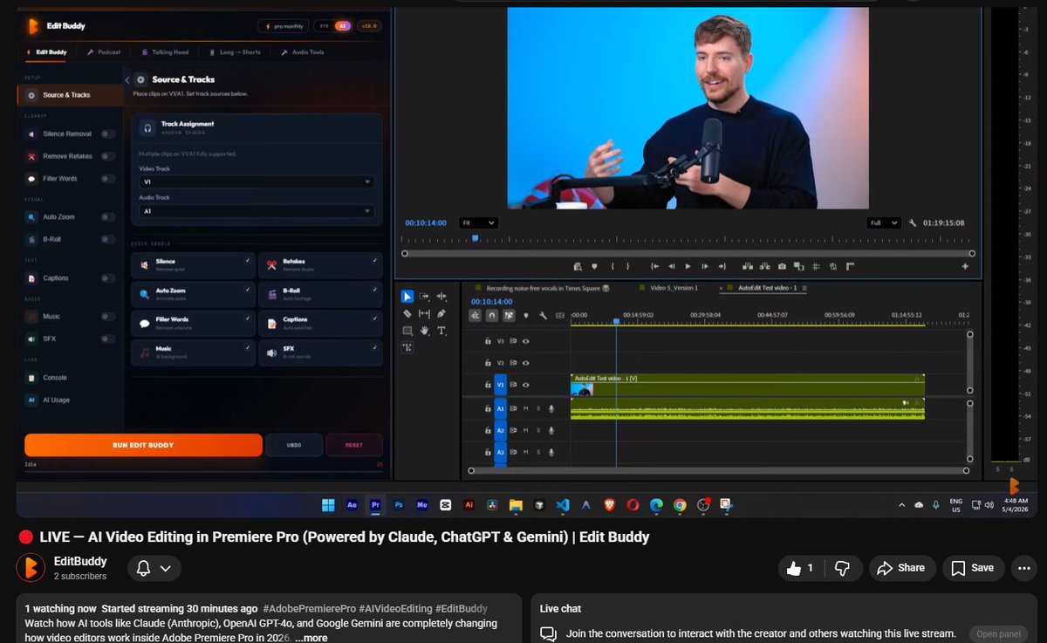The width and height of the screenshot is (1047, 643).
Task: Click the Lift button in Program Monitor
Action: coord(748,266)
